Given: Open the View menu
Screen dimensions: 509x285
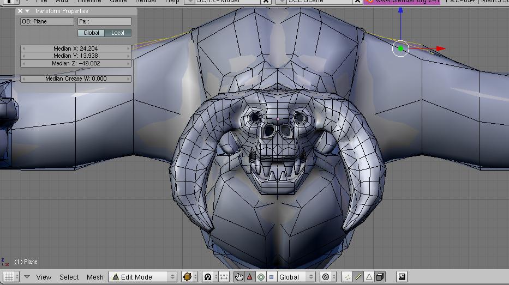Looking at the screenshot, I should [x=44, y=277].
